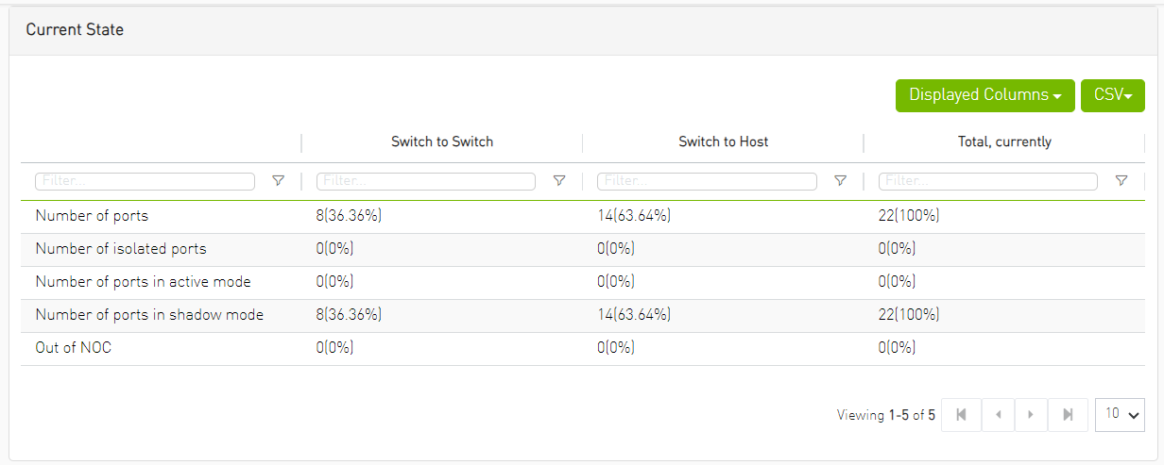The height and width of the screenshot is (465, 1164).
Task: Sort by Switch to Switch column header
Action: point(442,142)
